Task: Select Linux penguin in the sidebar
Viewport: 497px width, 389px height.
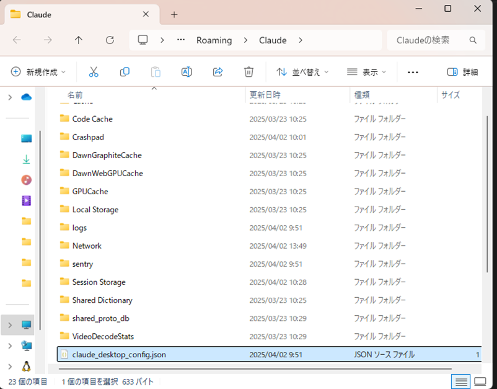Action: (26, 367)
